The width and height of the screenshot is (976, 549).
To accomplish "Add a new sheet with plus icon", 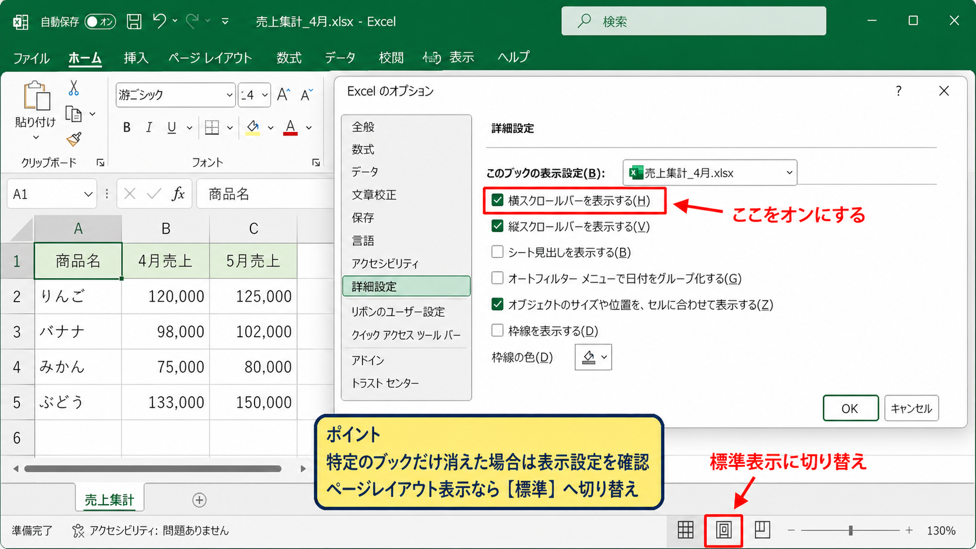I will pos(199,500).
